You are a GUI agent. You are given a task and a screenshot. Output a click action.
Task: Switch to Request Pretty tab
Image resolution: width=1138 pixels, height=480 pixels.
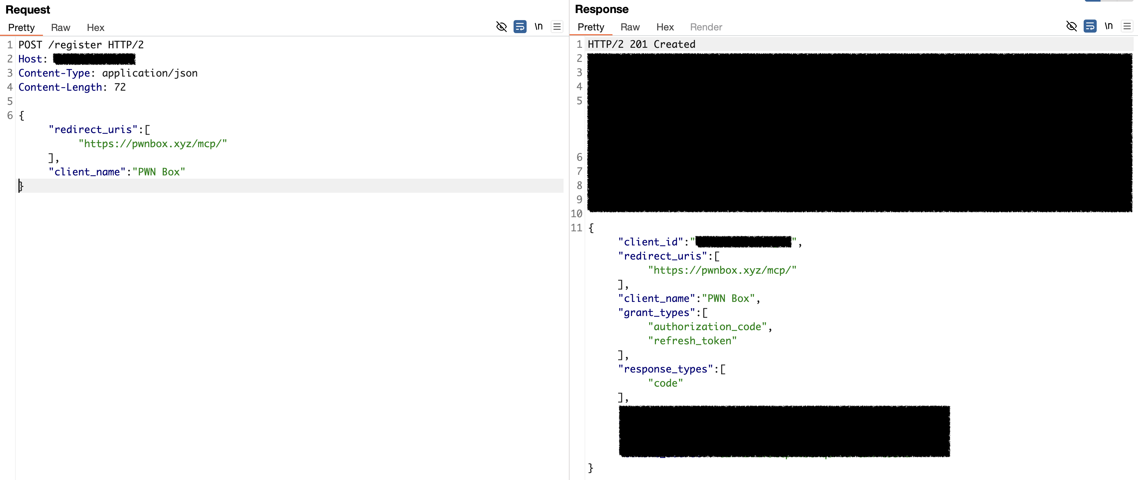[21, 27]
